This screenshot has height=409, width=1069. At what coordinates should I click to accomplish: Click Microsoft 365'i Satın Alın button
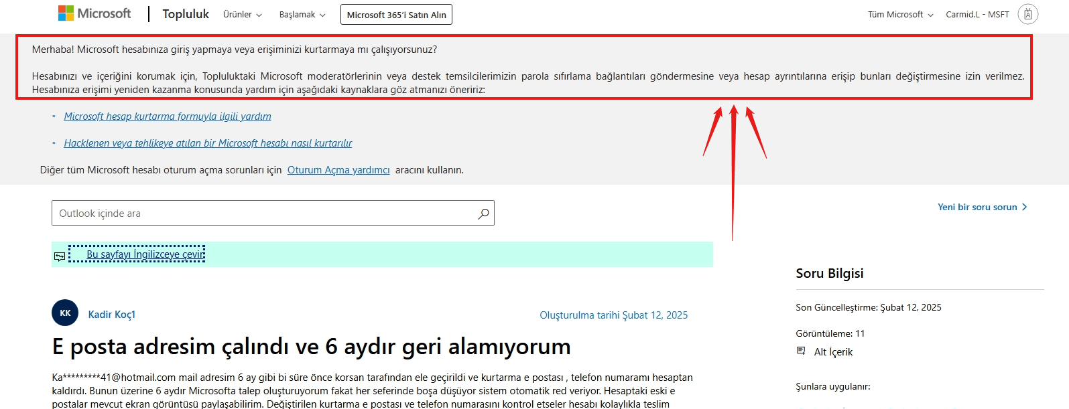[396, 15]
